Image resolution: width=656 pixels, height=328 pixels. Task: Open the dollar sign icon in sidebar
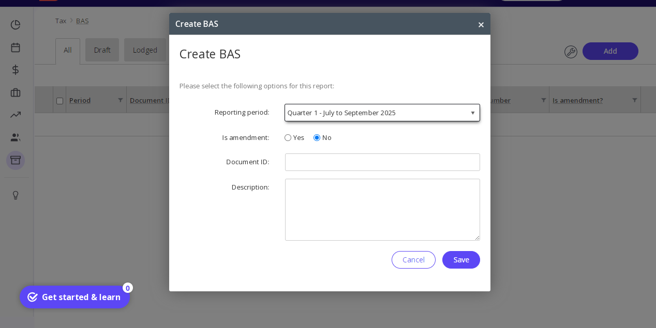pos(16,70)
